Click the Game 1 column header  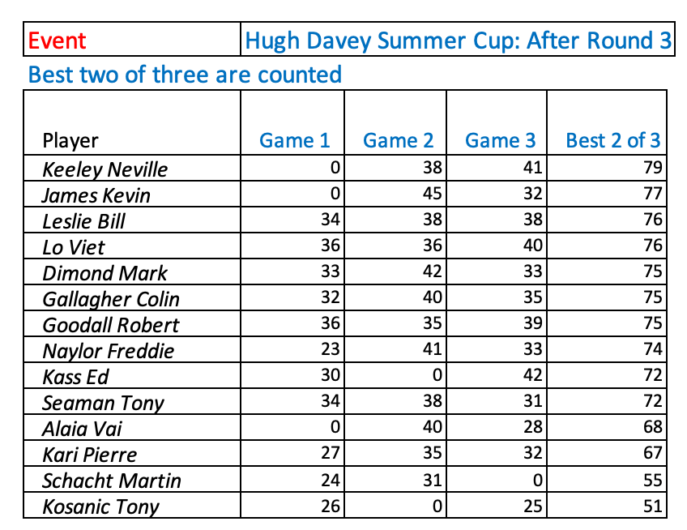coord(294,140)
